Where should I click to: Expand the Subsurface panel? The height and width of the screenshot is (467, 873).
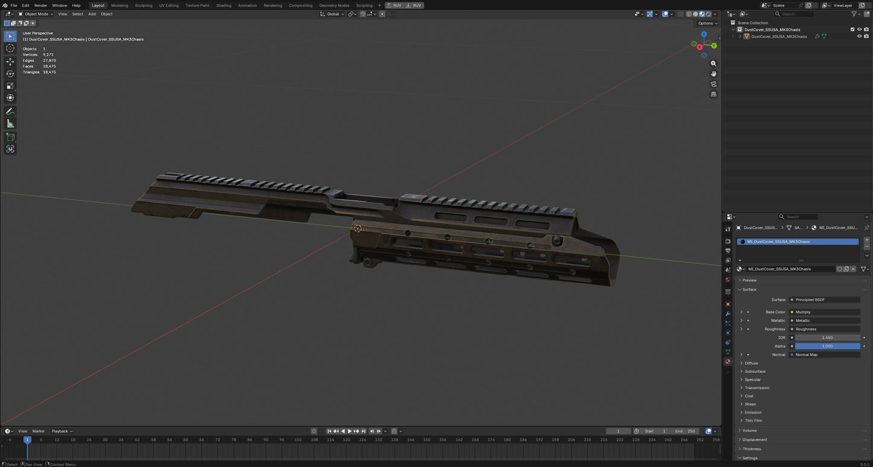point(755,372)
